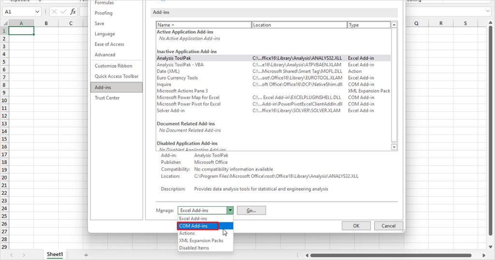Click the formula bar enter checkmark icon
Image resolution: width=495 pixels, height=260 pixels.
click(x=63, y=12)
